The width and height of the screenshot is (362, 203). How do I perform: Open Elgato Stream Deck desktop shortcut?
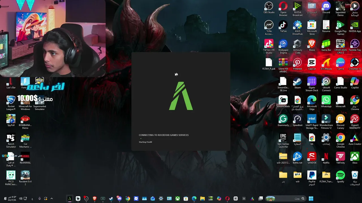312,85
